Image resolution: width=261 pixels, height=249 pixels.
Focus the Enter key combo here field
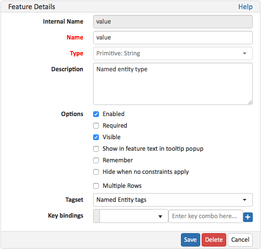click(206, 216)
